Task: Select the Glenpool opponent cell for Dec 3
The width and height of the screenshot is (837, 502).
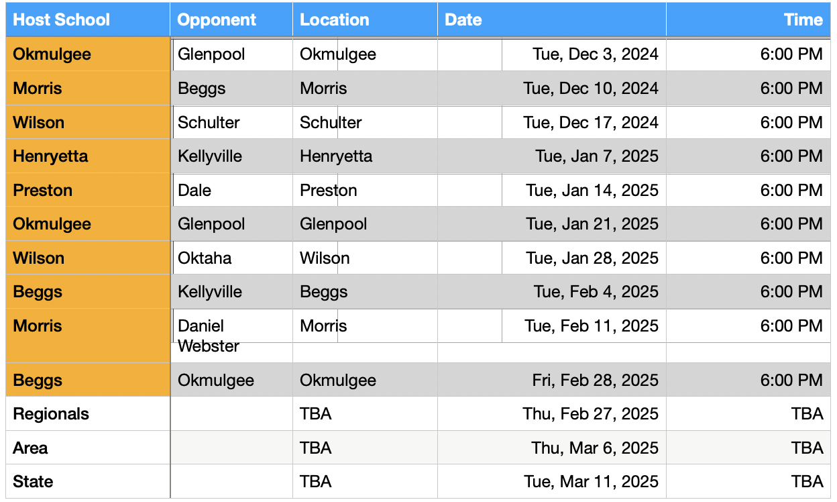Action: tap(231, 54)
